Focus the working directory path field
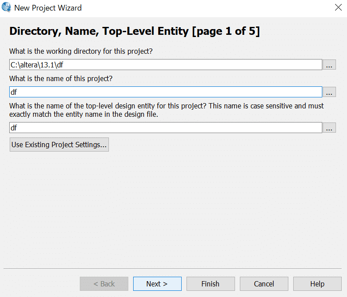The width and height of the screenshot is (347, 297). [165, 65]
